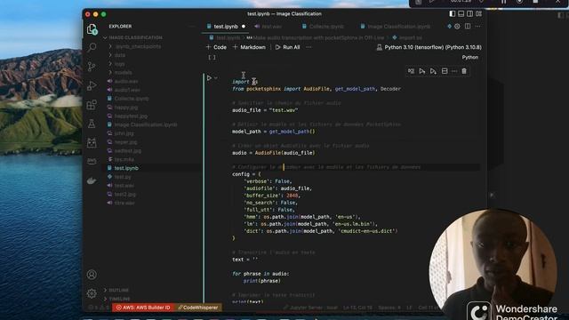Open the Docker view
Image resolution: width=569 pixels, height=320 pixels.
click(x=92, y=180)
